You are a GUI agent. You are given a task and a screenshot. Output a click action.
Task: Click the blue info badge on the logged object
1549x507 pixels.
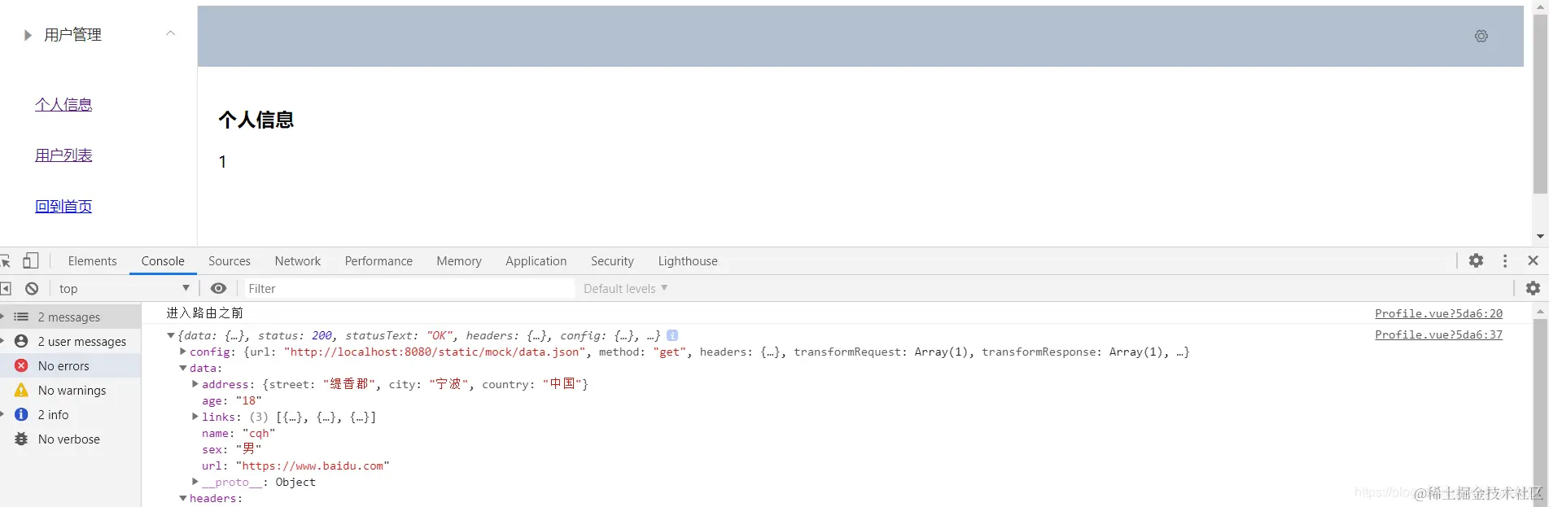click(x=672, y=335)
